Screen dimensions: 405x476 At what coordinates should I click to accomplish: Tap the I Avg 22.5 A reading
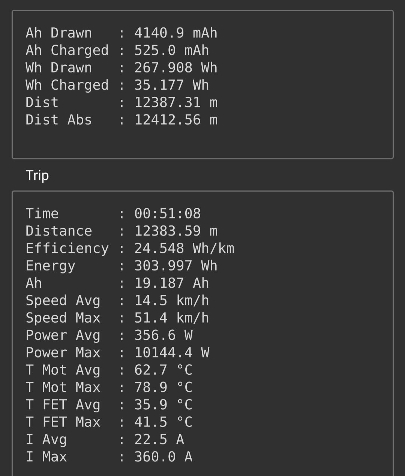(159, 440)
